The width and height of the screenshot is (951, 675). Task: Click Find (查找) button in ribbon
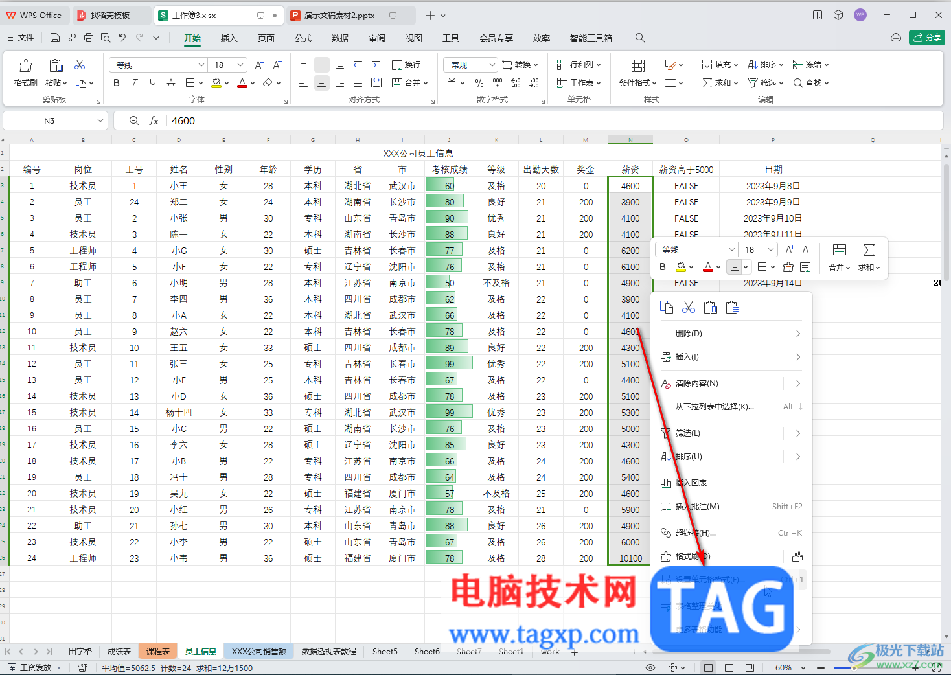(810, 83)
